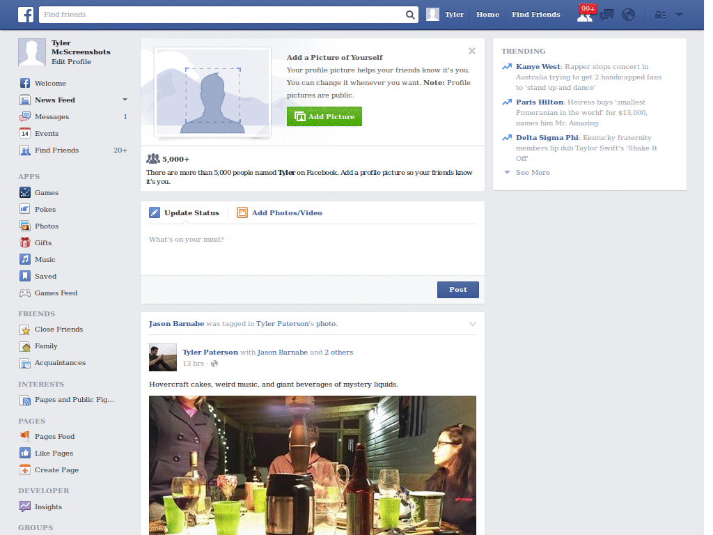Open Tyler profile in top bar
The width and height of the screenshot is (713, 535).
tap(454, 15)
